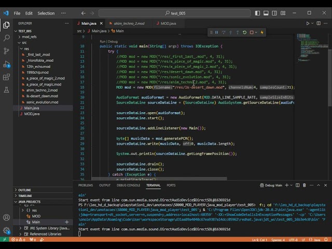The width and height of the screenshot is (332, 249).
Task: Toggle secondary side bar layout
Action: [x=274, y=13]
